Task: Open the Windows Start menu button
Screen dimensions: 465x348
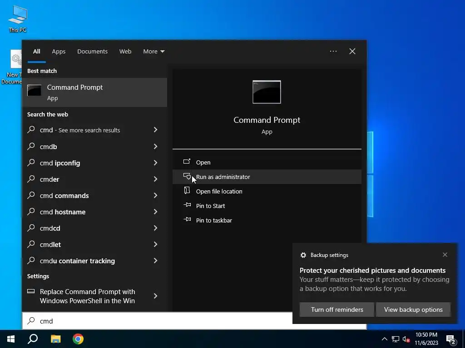Action: coord(11,339)
